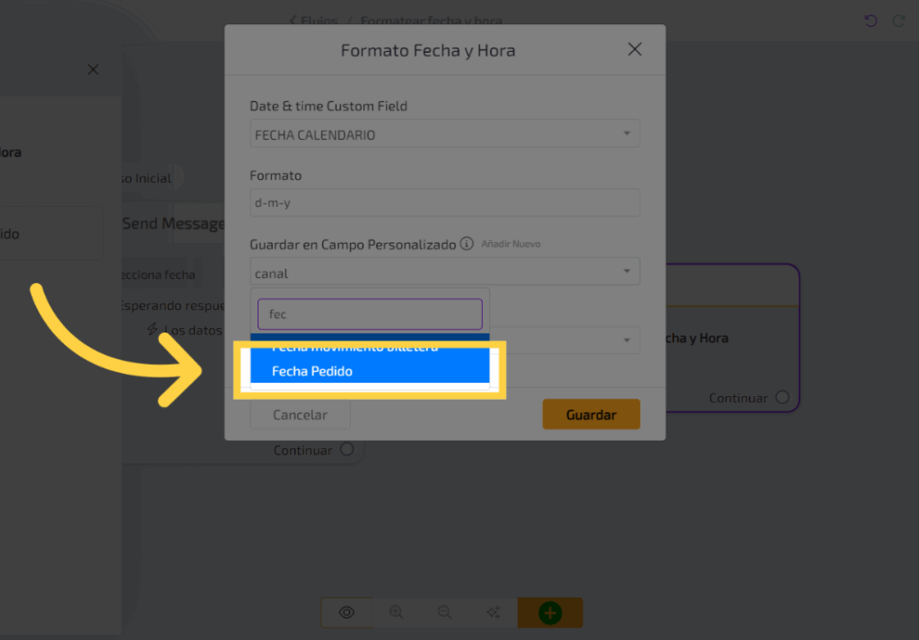Click the info icon beside Guardar en Campo Personalizado
The image size is (919, 640).
tap(467, 244)
